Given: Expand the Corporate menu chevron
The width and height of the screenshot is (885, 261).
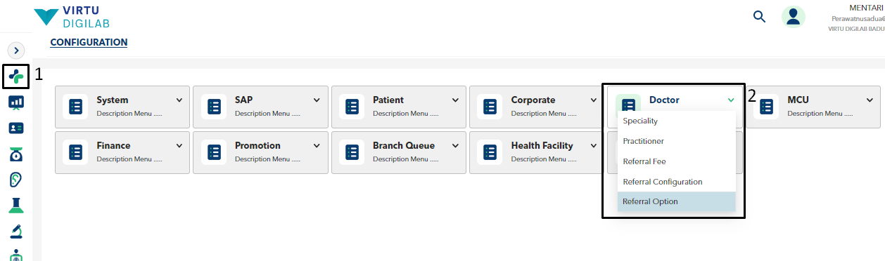Looking at the screenshot, I should coord(593,100).
